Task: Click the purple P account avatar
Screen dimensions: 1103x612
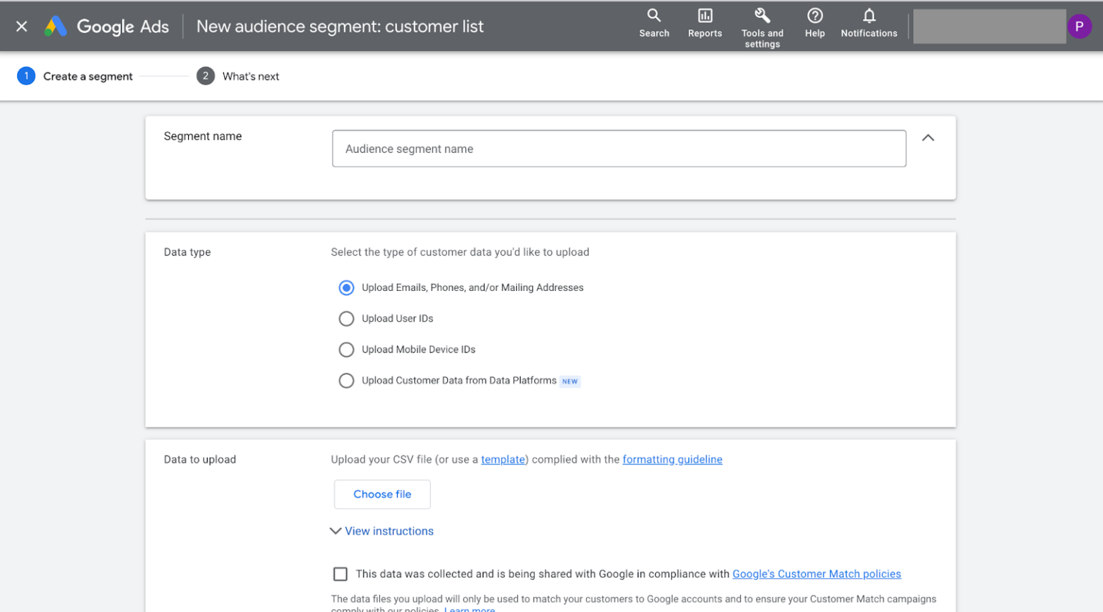Action: click(x=1079, y=27)
